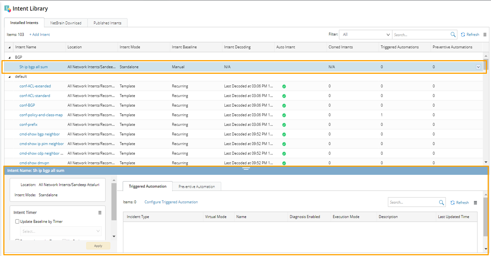Select the Triggered Automation tab
The image size is (491, 256).
click(x=148, y=186)
